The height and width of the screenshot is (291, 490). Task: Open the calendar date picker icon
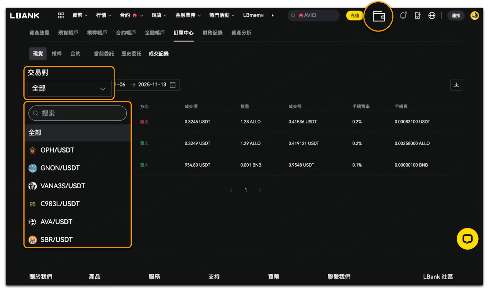pyautogui.click(x=173, y=85)
